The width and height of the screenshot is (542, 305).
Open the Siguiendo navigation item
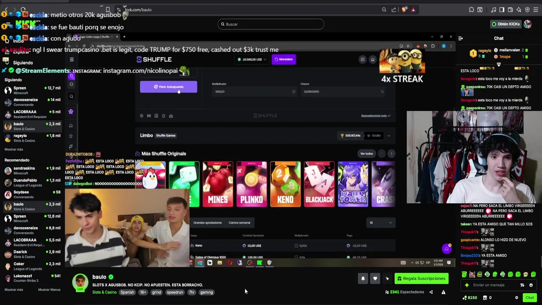(22, 63)
